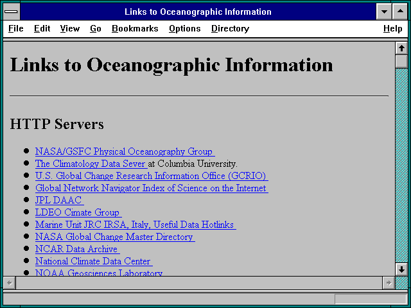This screenshot has height=308, width=411.
Task: Open the window system control menu box
Action: (x=12, y=12)
